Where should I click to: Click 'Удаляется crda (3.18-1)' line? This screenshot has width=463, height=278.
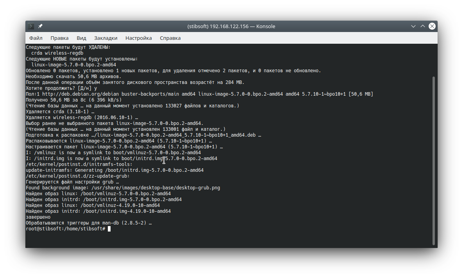pyautogui.click(x=60, y=112)
